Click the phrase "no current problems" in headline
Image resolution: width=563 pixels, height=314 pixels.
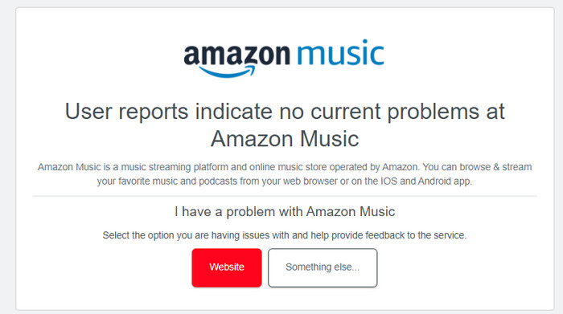pos(381,112)
